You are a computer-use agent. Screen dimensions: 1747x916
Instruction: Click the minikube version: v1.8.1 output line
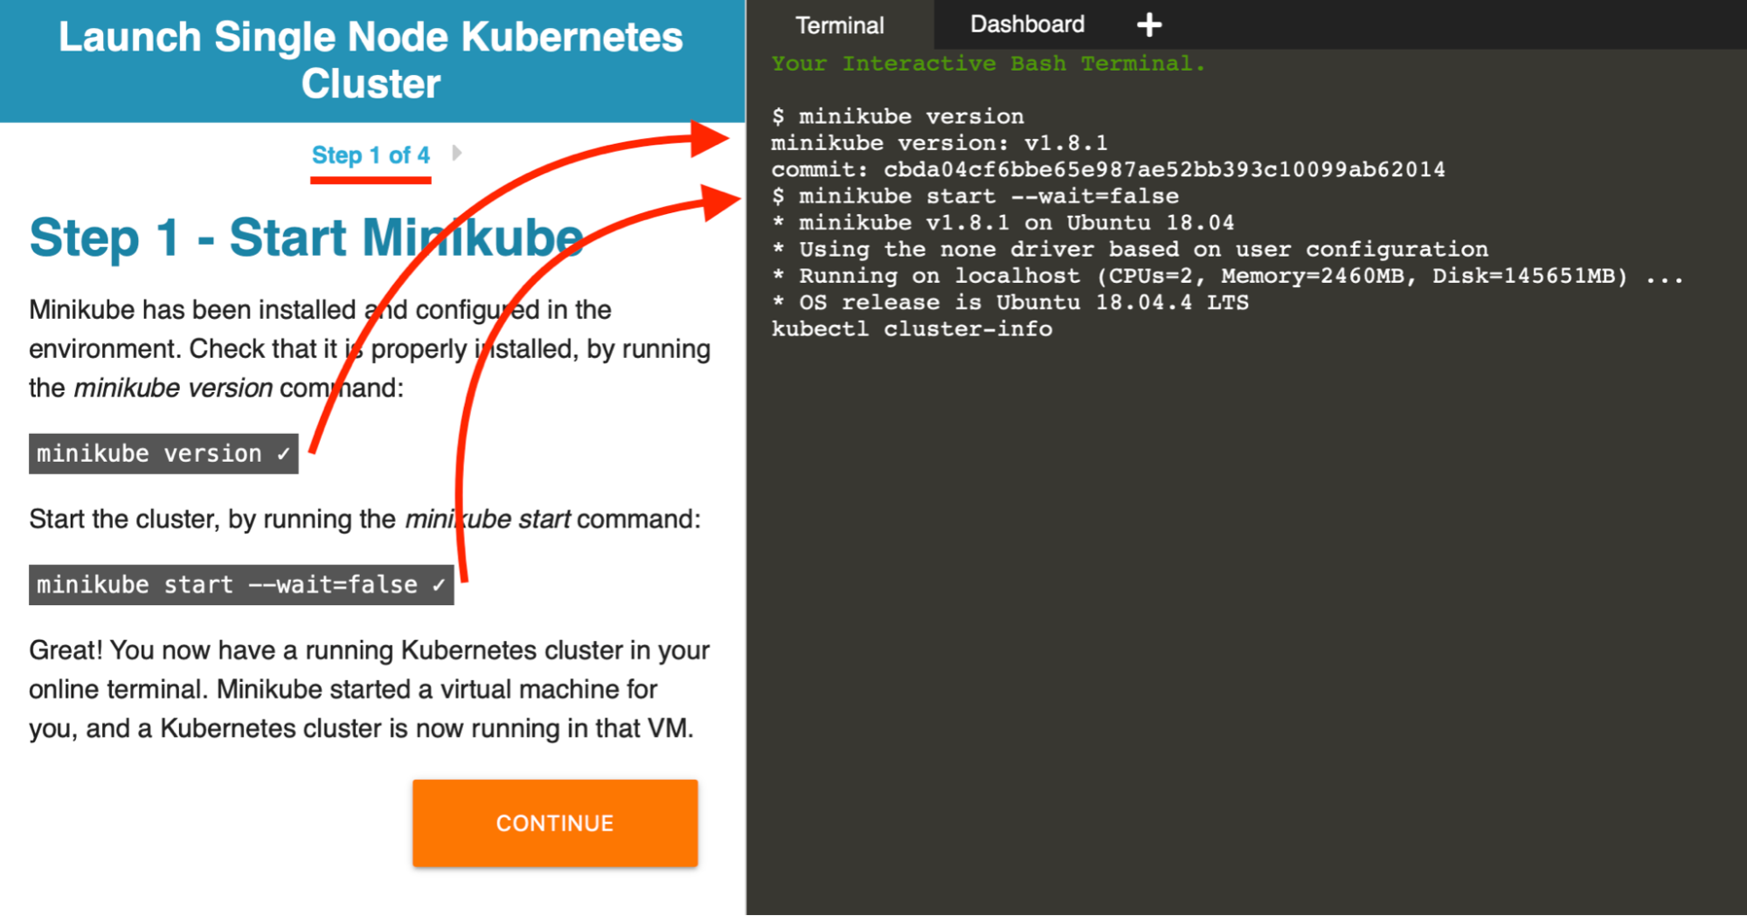pyautogui.click(x=939, y=143)
